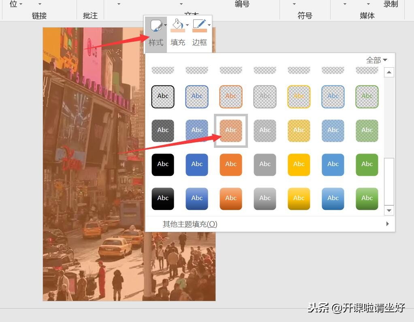Apply solid green flat Abc style
The image size is (414, 322).
367,165
